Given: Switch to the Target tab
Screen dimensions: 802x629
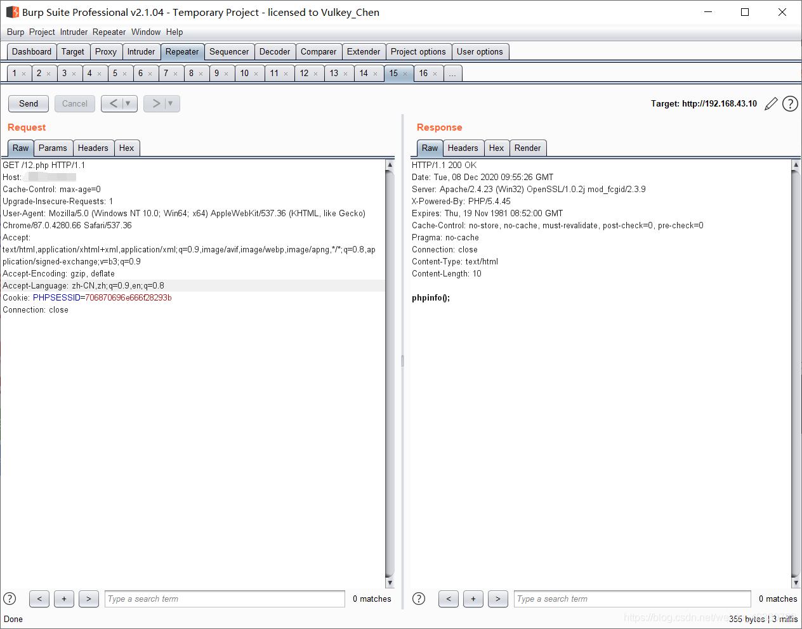Looking at the screenshot, I should click(73, 52).
